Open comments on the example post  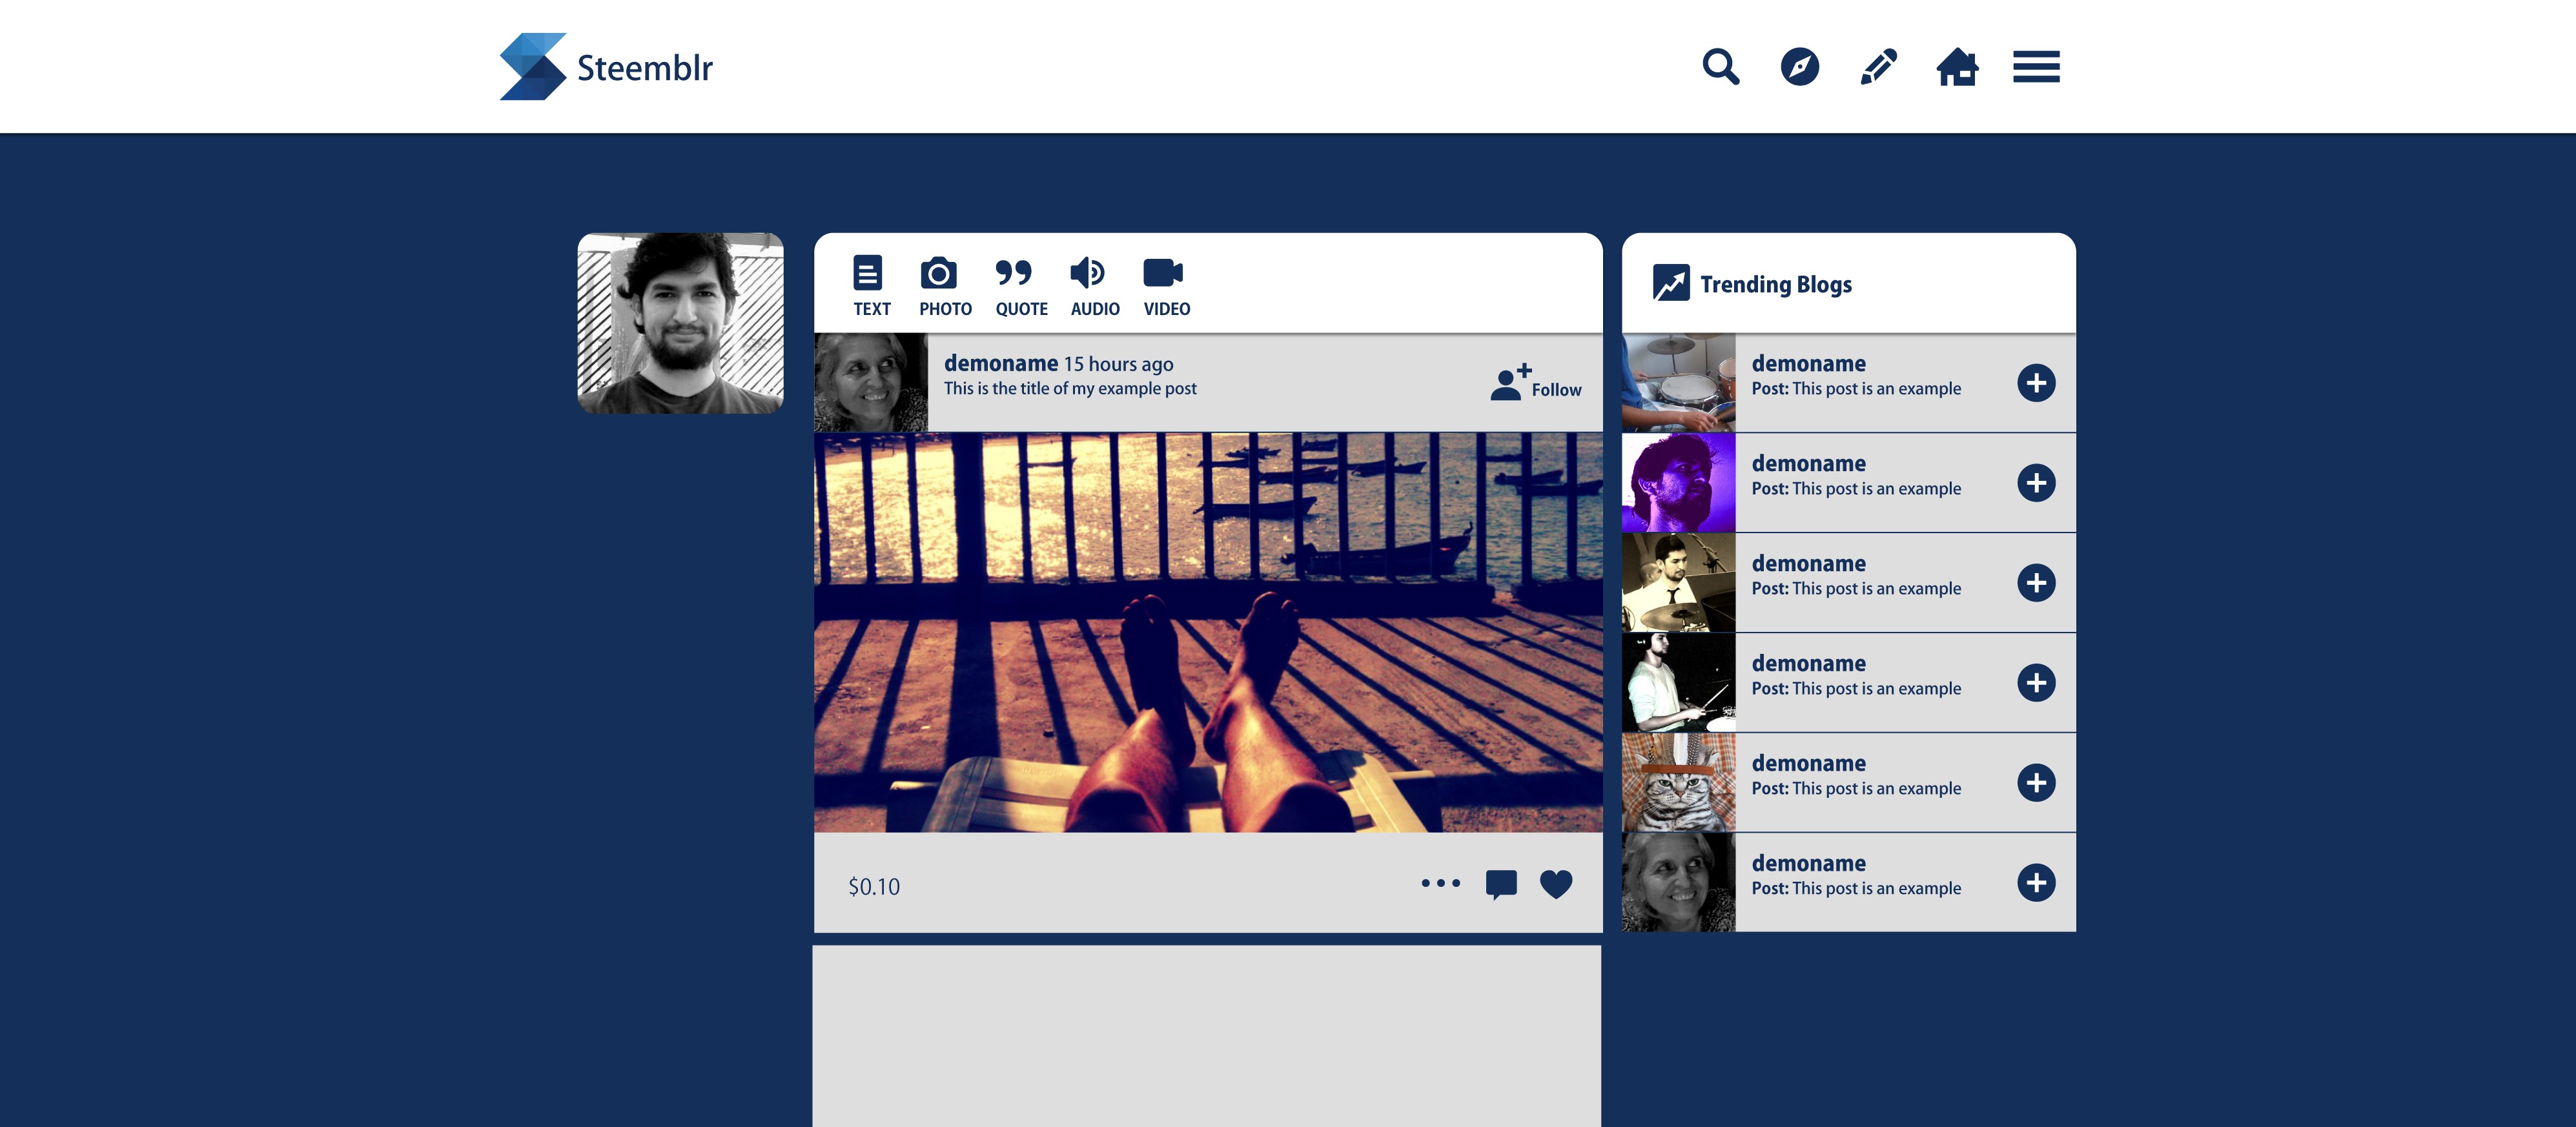(1500, 884)
